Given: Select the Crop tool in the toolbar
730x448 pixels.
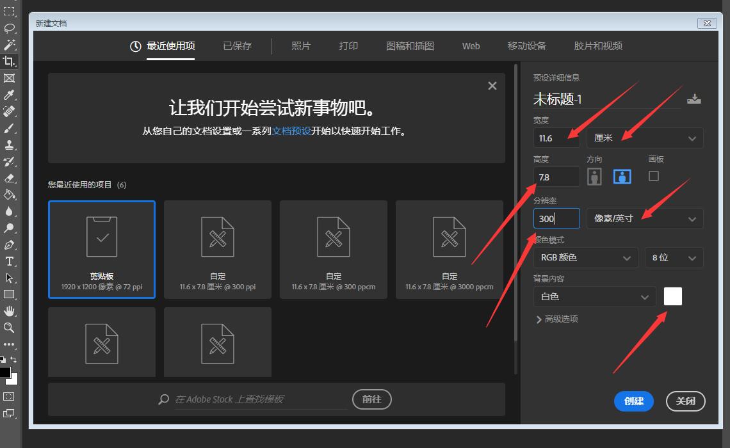Looking at the screenshot, I should click(9, 61).
